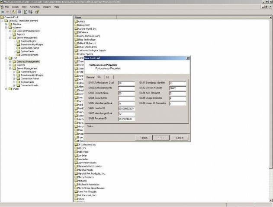The height and width of the screenshot is (207, 273).
Task: Expand Contract Management under ntserver
Action: point(10,31)
